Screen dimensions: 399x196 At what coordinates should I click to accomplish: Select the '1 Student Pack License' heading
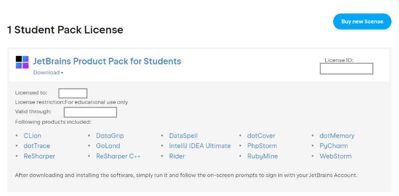[x=65, y=30]
